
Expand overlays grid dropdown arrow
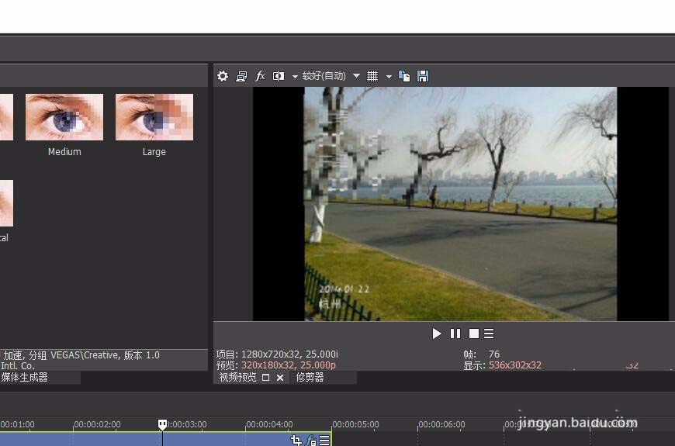click(x=389, y=77)
